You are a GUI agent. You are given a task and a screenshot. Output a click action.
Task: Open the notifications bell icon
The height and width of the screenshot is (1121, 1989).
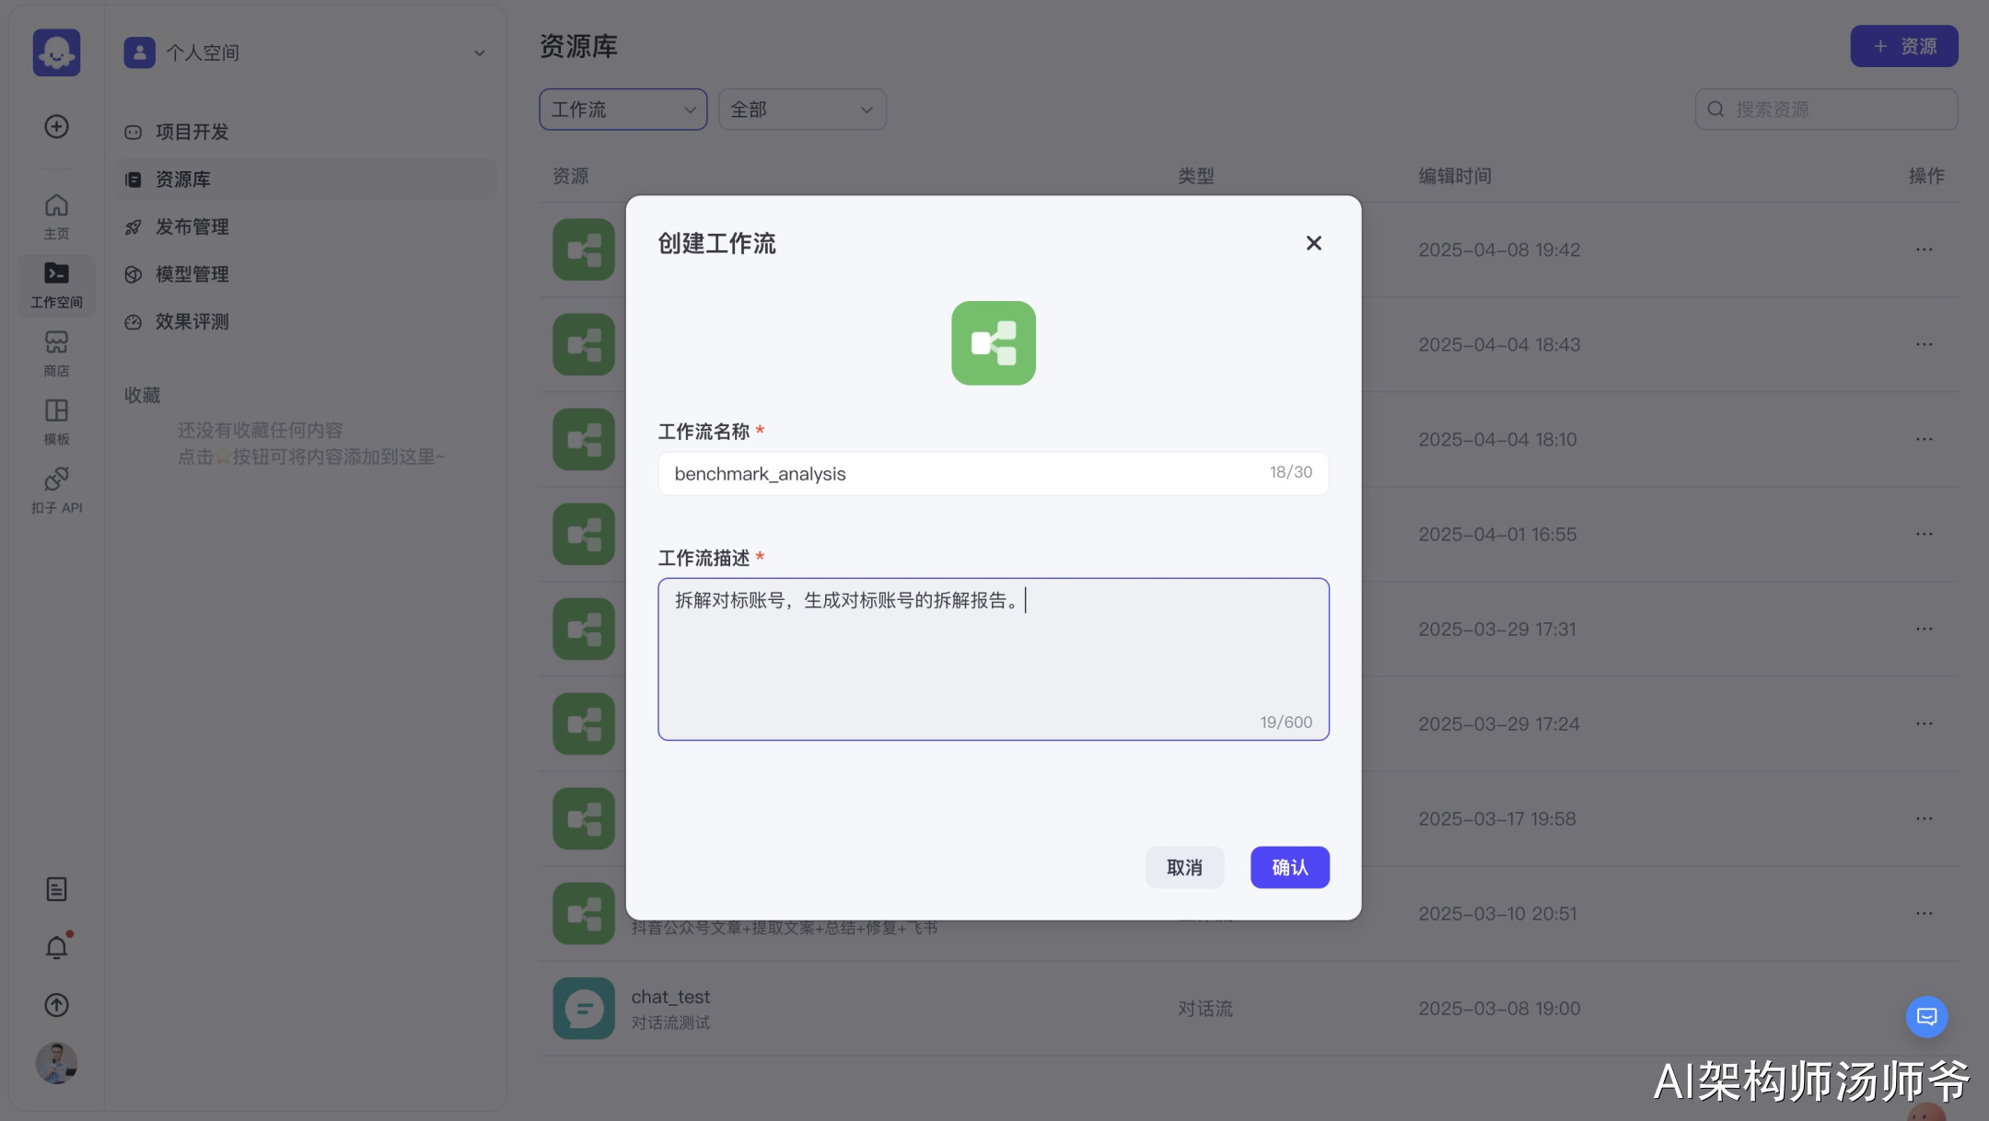56,947
